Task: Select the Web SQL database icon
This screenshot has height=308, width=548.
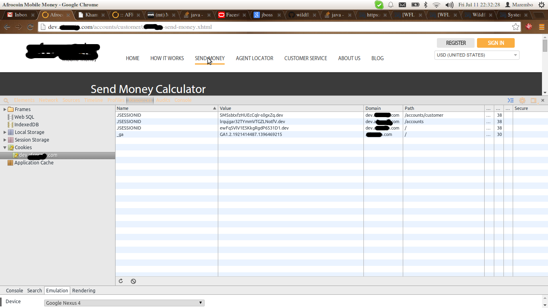Action: [x=10, y=117]
